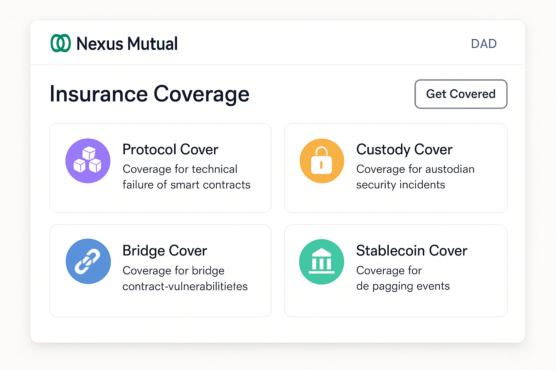Select the purple cubes Protocol Cover icon
556x370 pixels.
tap(88, 161)
